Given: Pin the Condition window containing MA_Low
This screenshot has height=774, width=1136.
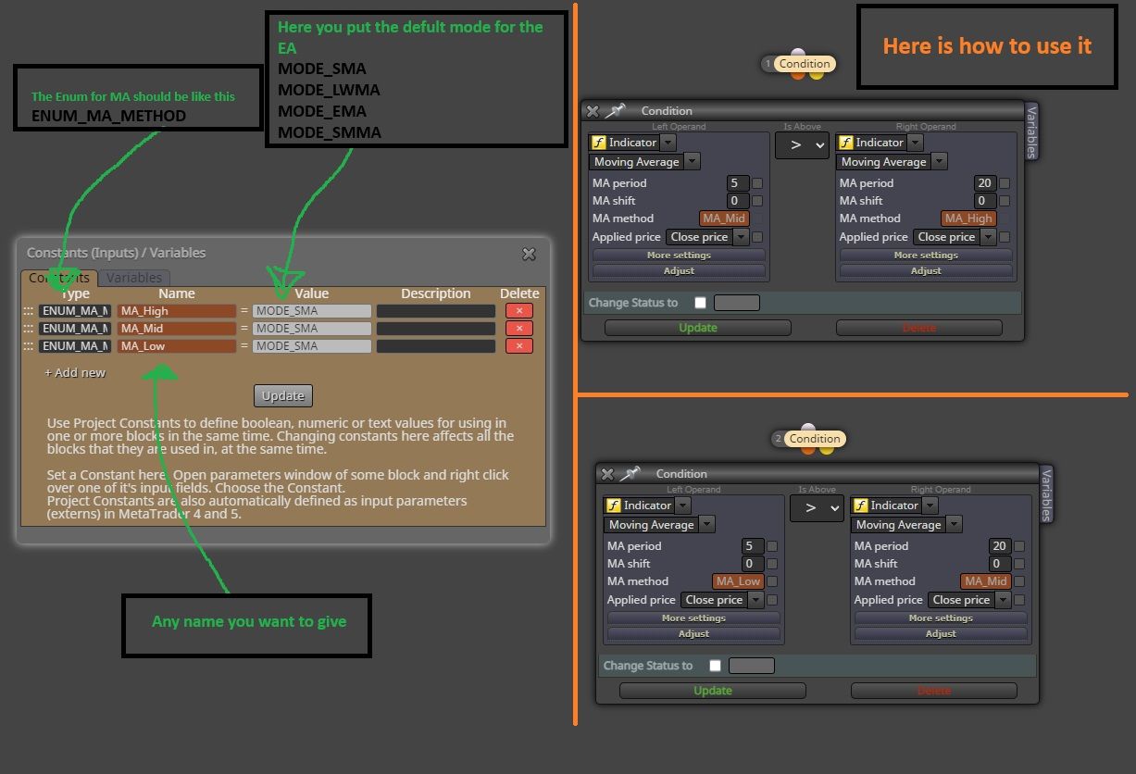Looking at the screenshot, I should (630, 474).
